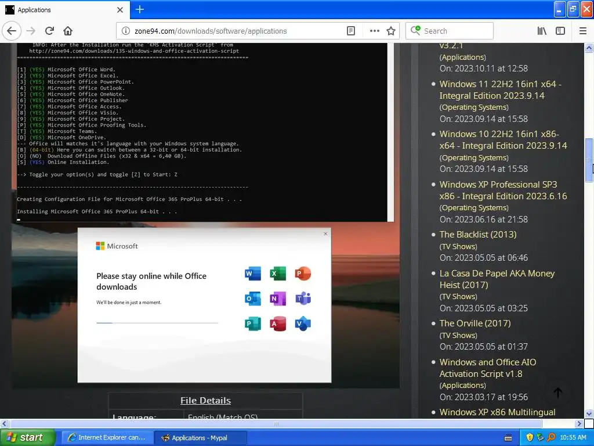Click 'On: 2023.06.16 at 21:58' text
594x446 pixels.
[483, 219]
